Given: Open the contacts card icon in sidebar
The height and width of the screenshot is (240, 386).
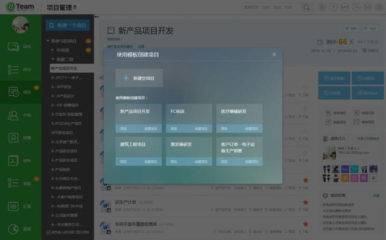Looking at the screenshot, I should (13, 138).
